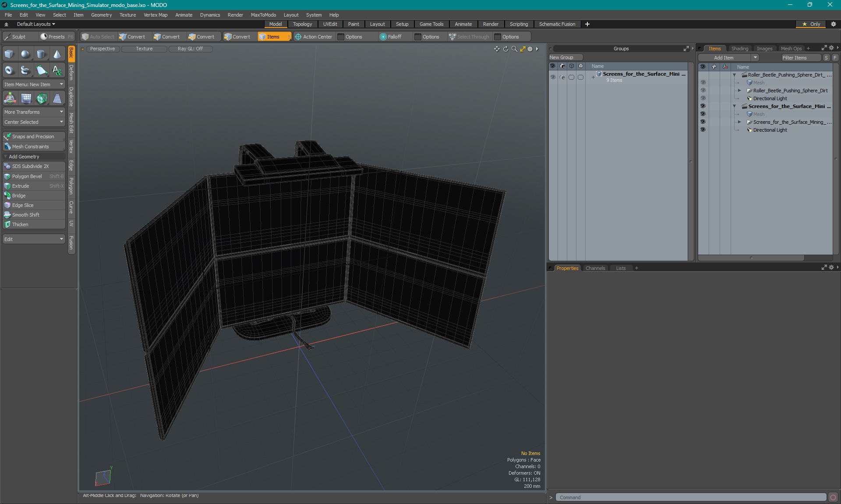Toggle the Only star button
The image size is (841, 504).
(x=811, y=24)
